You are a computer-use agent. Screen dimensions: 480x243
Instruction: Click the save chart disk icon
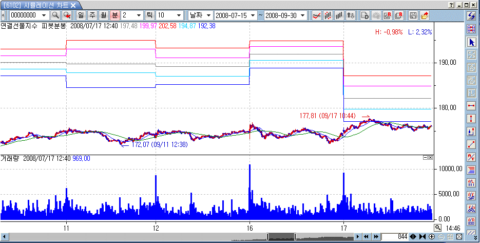(x=413, y=15)
